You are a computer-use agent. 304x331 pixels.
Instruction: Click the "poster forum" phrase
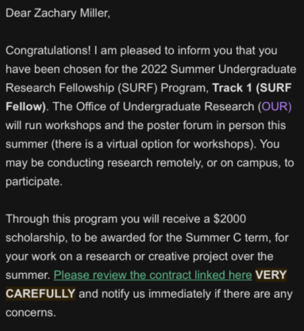179,125
